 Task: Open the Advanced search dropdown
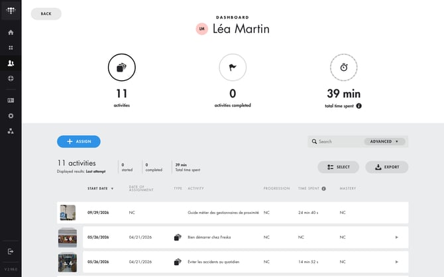coord(384,141)
